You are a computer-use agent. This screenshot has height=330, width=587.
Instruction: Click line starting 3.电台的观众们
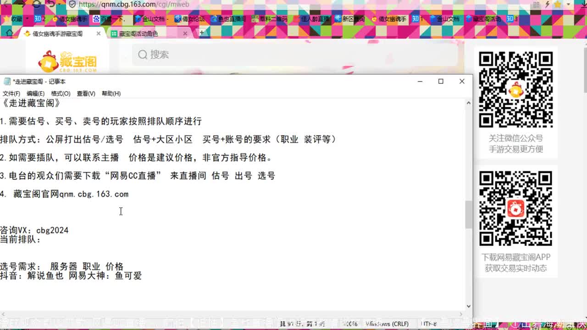(x=138, y=176)
